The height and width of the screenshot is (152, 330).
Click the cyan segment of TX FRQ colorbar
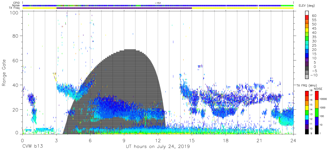(307, 117)
